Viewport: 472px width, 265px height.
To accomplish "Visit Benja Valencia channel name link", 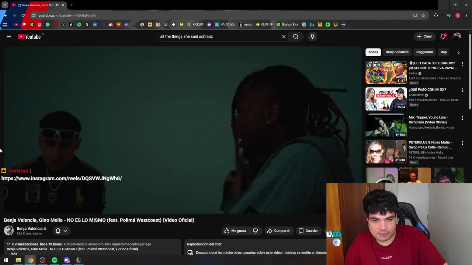I will (29, 229).
